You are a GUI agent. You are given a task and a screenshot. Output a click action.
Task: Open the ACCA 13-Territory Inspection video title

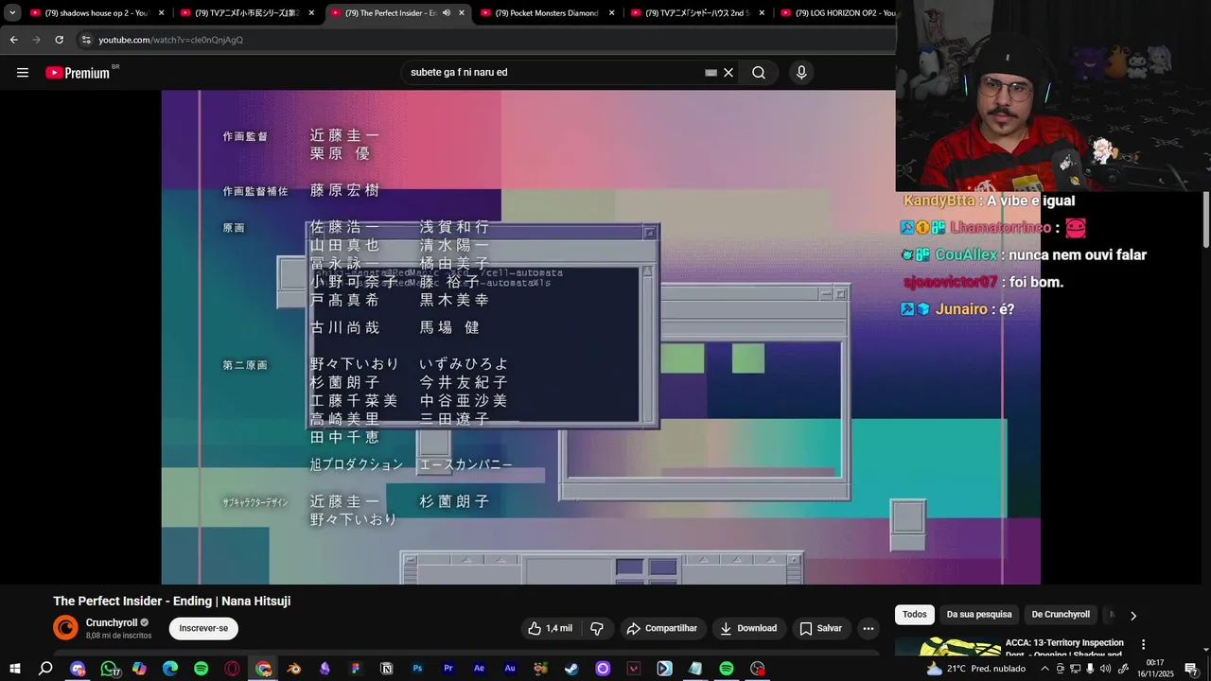click(1064, 648)
